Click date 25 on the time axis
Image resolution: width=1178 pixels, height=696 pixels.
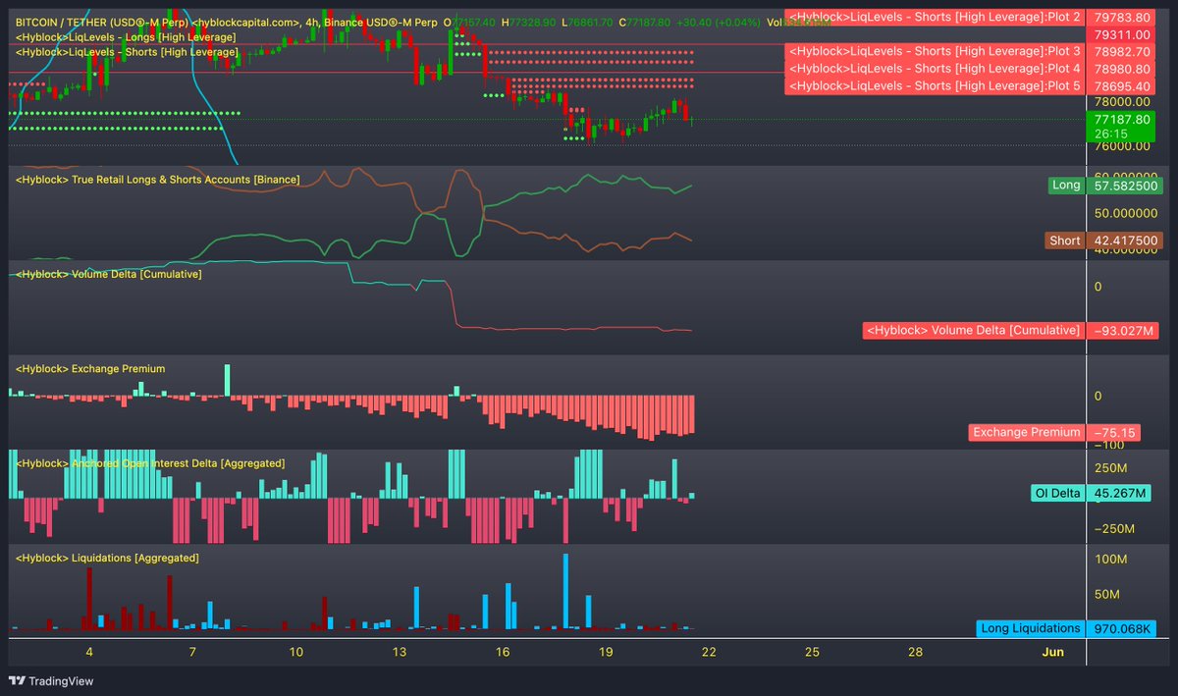pos(812,652)
